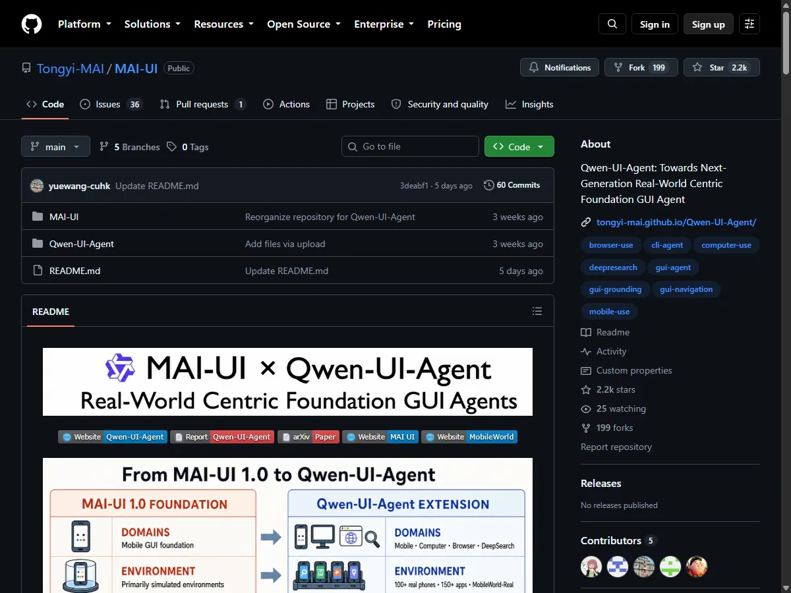Viewport: 791px width, 593px height.
Task: Open the Releases heading link
Action: (601, 483)
